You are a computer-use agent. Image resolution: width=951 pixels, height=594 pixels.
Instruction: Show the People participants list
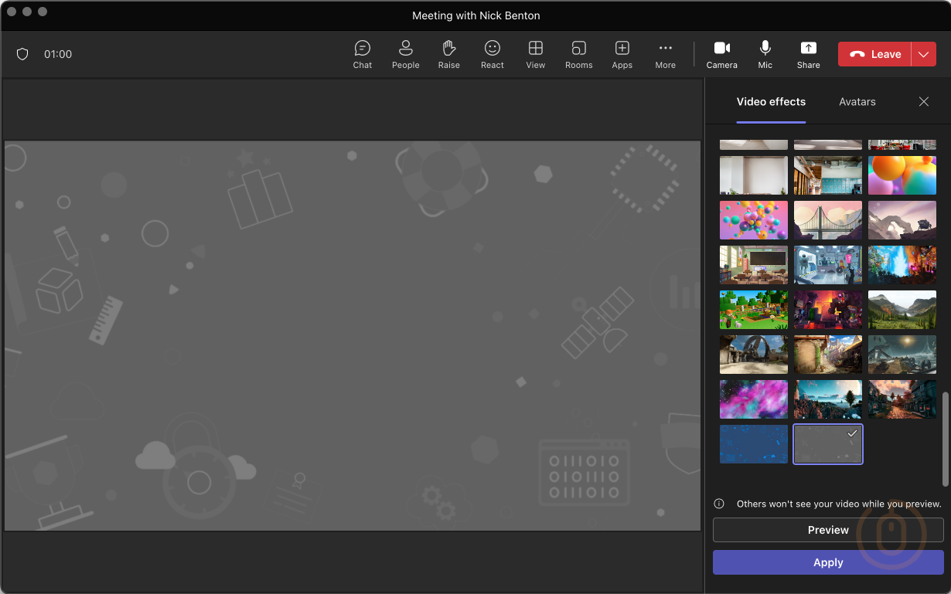pos(405,54)
